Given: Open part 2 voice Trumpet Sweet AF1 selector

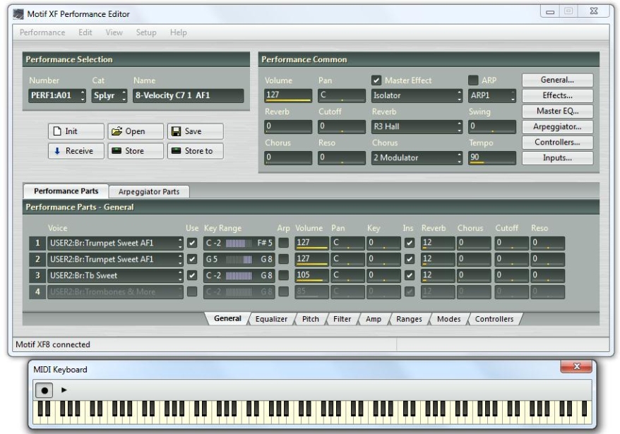Looking at the screenshot, I should [116, 259].
